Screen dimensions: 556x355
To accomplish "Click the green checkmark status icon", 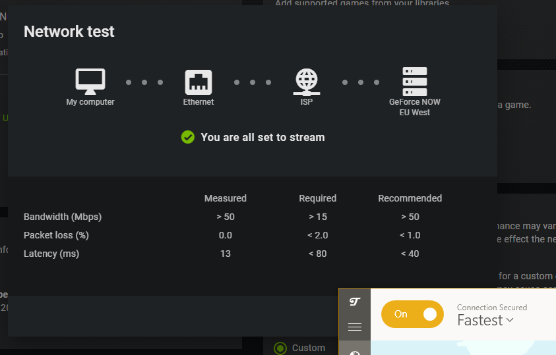I will (x=188, y=137).
